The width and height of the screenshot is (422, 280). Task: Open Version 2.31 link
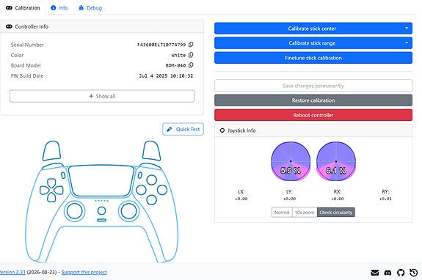point(12,272)
